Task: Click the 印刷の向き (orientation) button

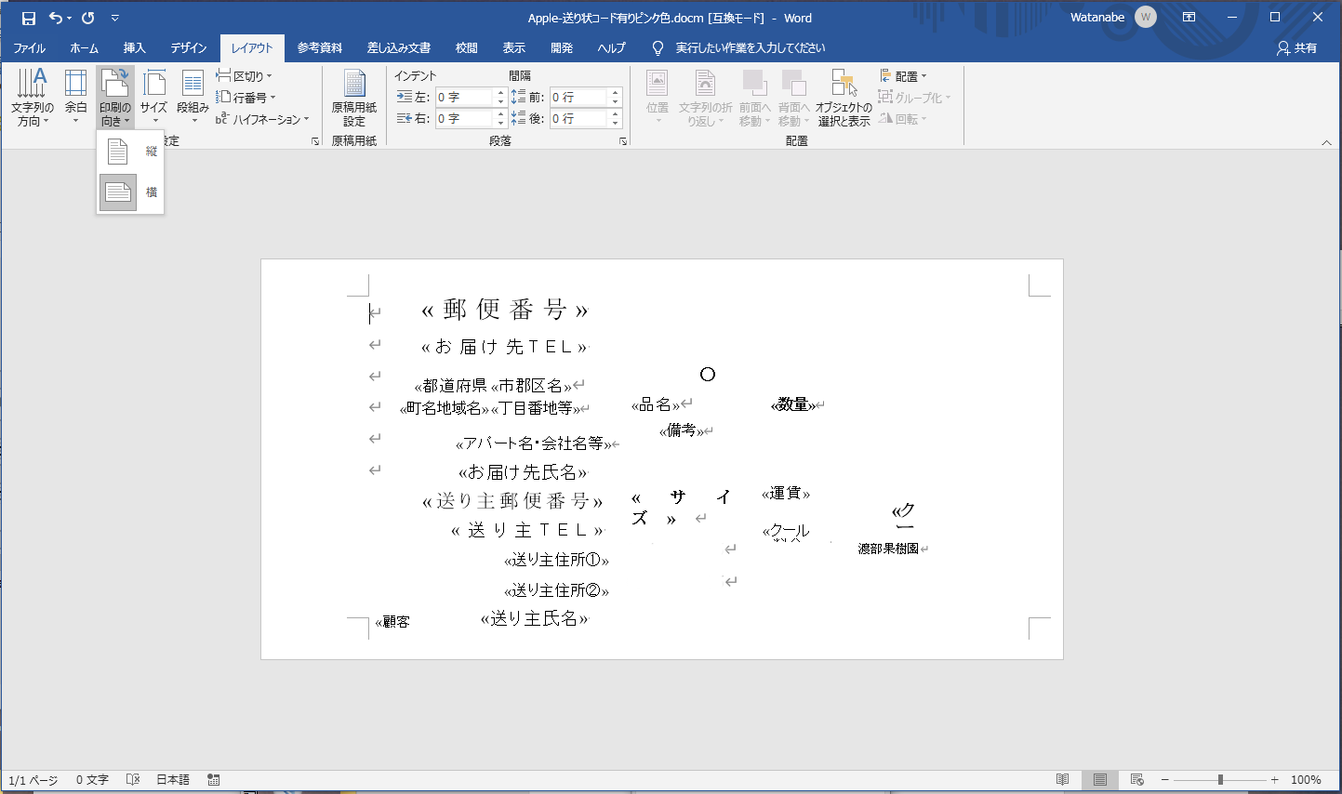Action: click(115, 98)
